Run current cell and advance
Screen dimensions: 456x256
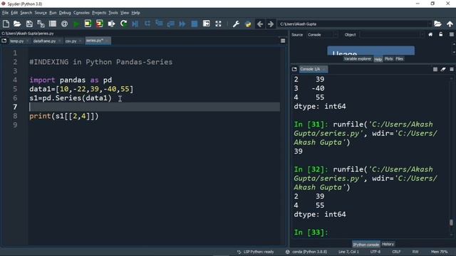click(x=100, y=23)
